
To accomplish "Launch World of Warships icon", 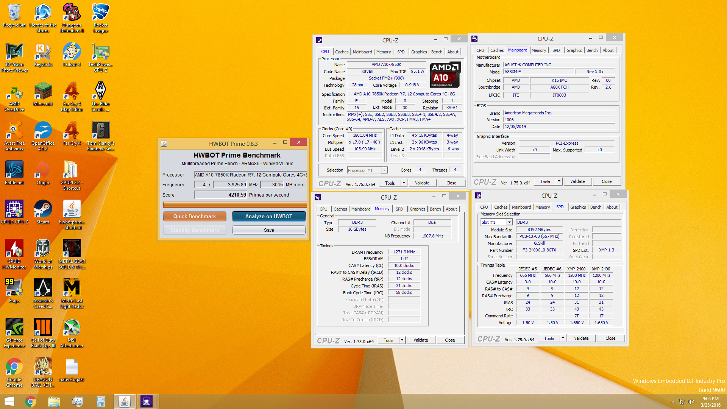I will pyautogui.click(x=43, y=254).
